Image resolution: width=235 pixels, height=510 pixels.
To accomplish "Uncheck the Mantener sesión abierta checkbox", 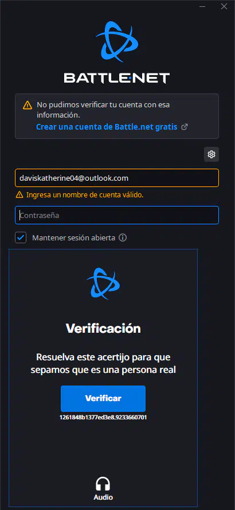I will click(x=21, y=238).
